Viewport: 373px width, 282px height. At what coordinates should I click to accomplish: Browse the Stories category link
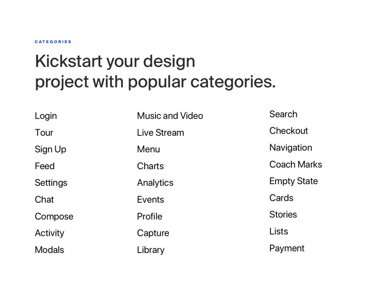point(283,214)
